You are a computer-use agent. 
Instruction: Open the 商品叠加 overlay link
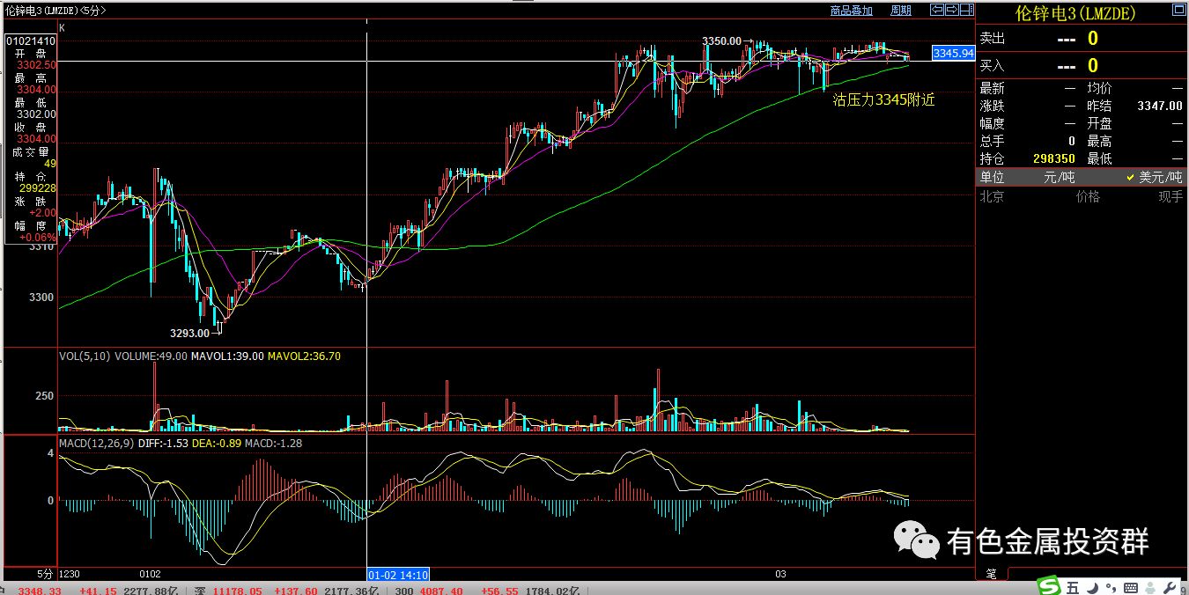click(851, 11)
